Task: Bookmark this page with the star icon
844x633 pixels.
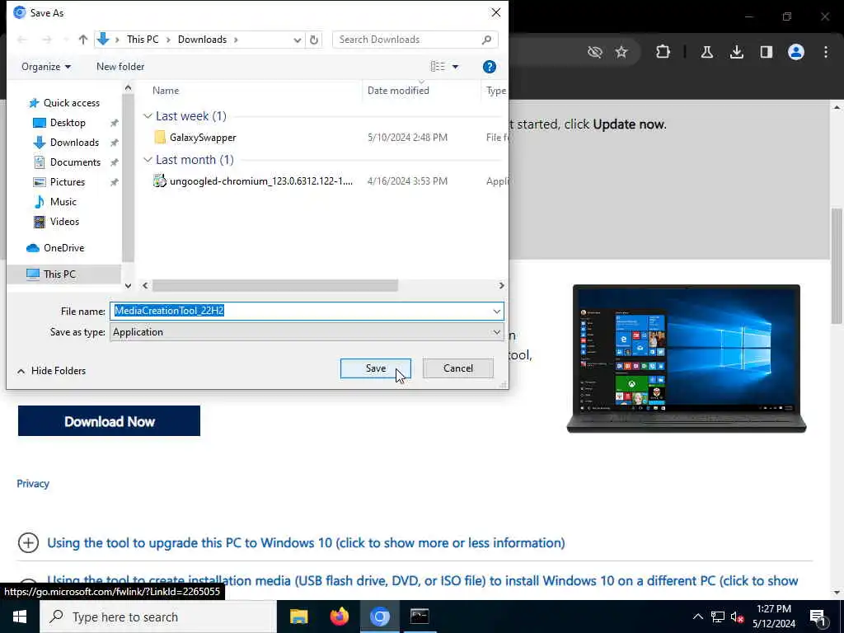Action: pos(621,52)
